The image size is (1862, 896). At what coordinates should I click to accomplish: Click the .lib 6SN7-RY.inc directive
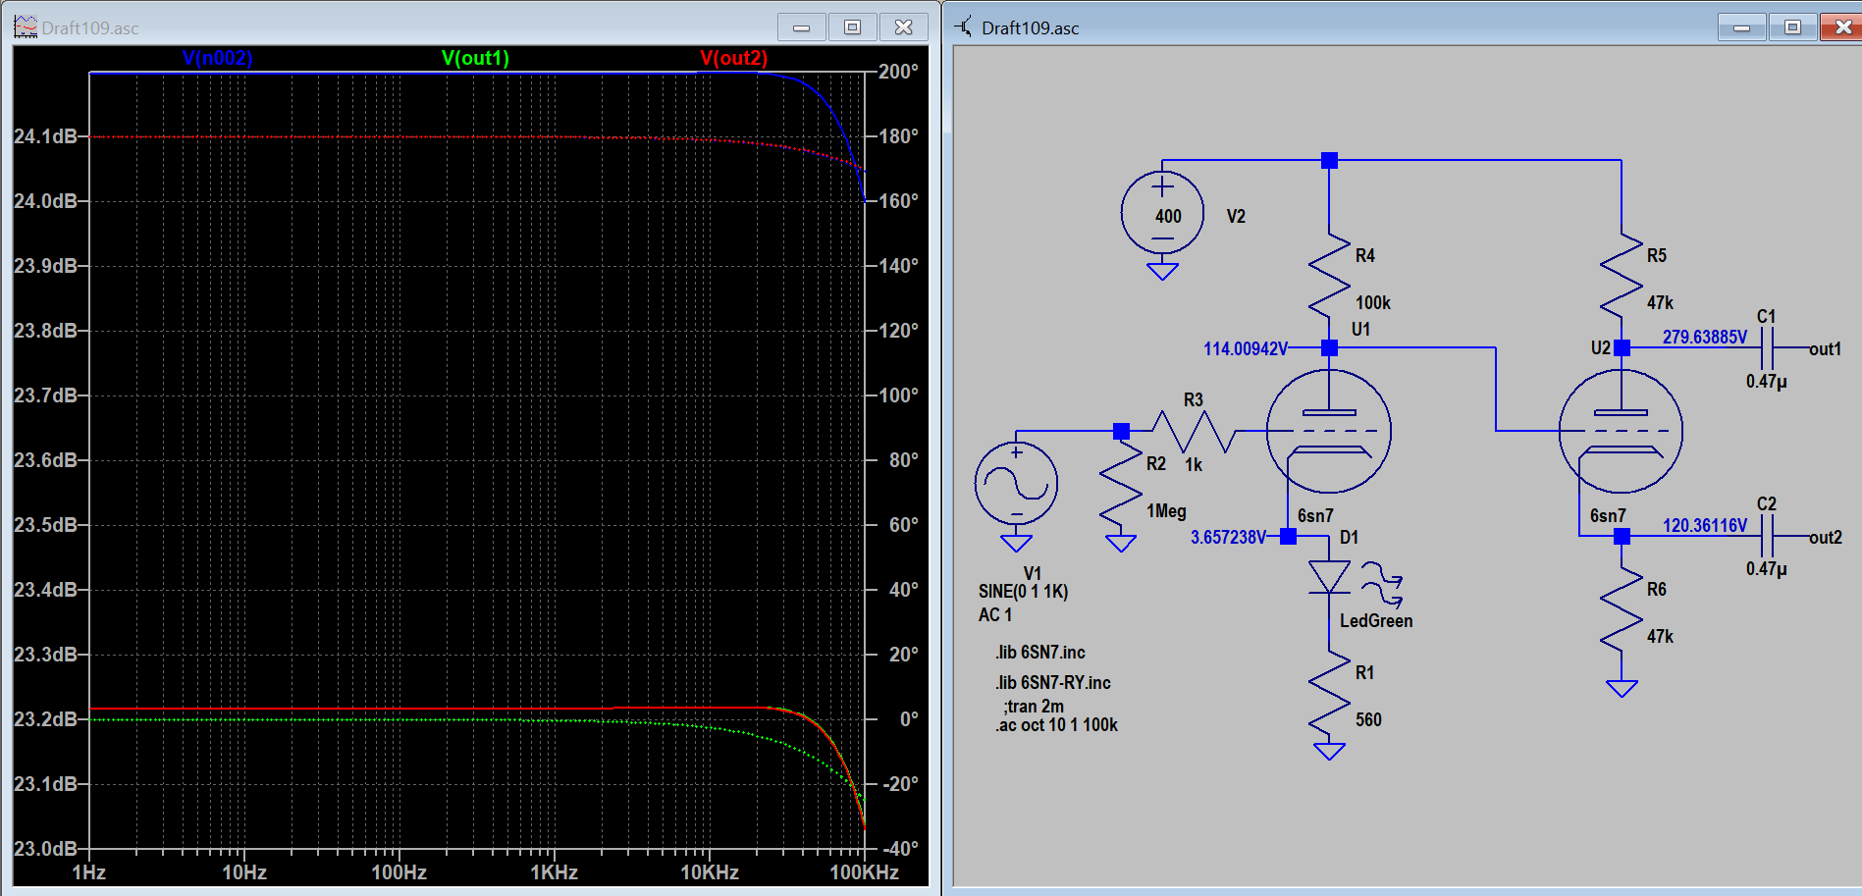click(x=1053, y=683)
